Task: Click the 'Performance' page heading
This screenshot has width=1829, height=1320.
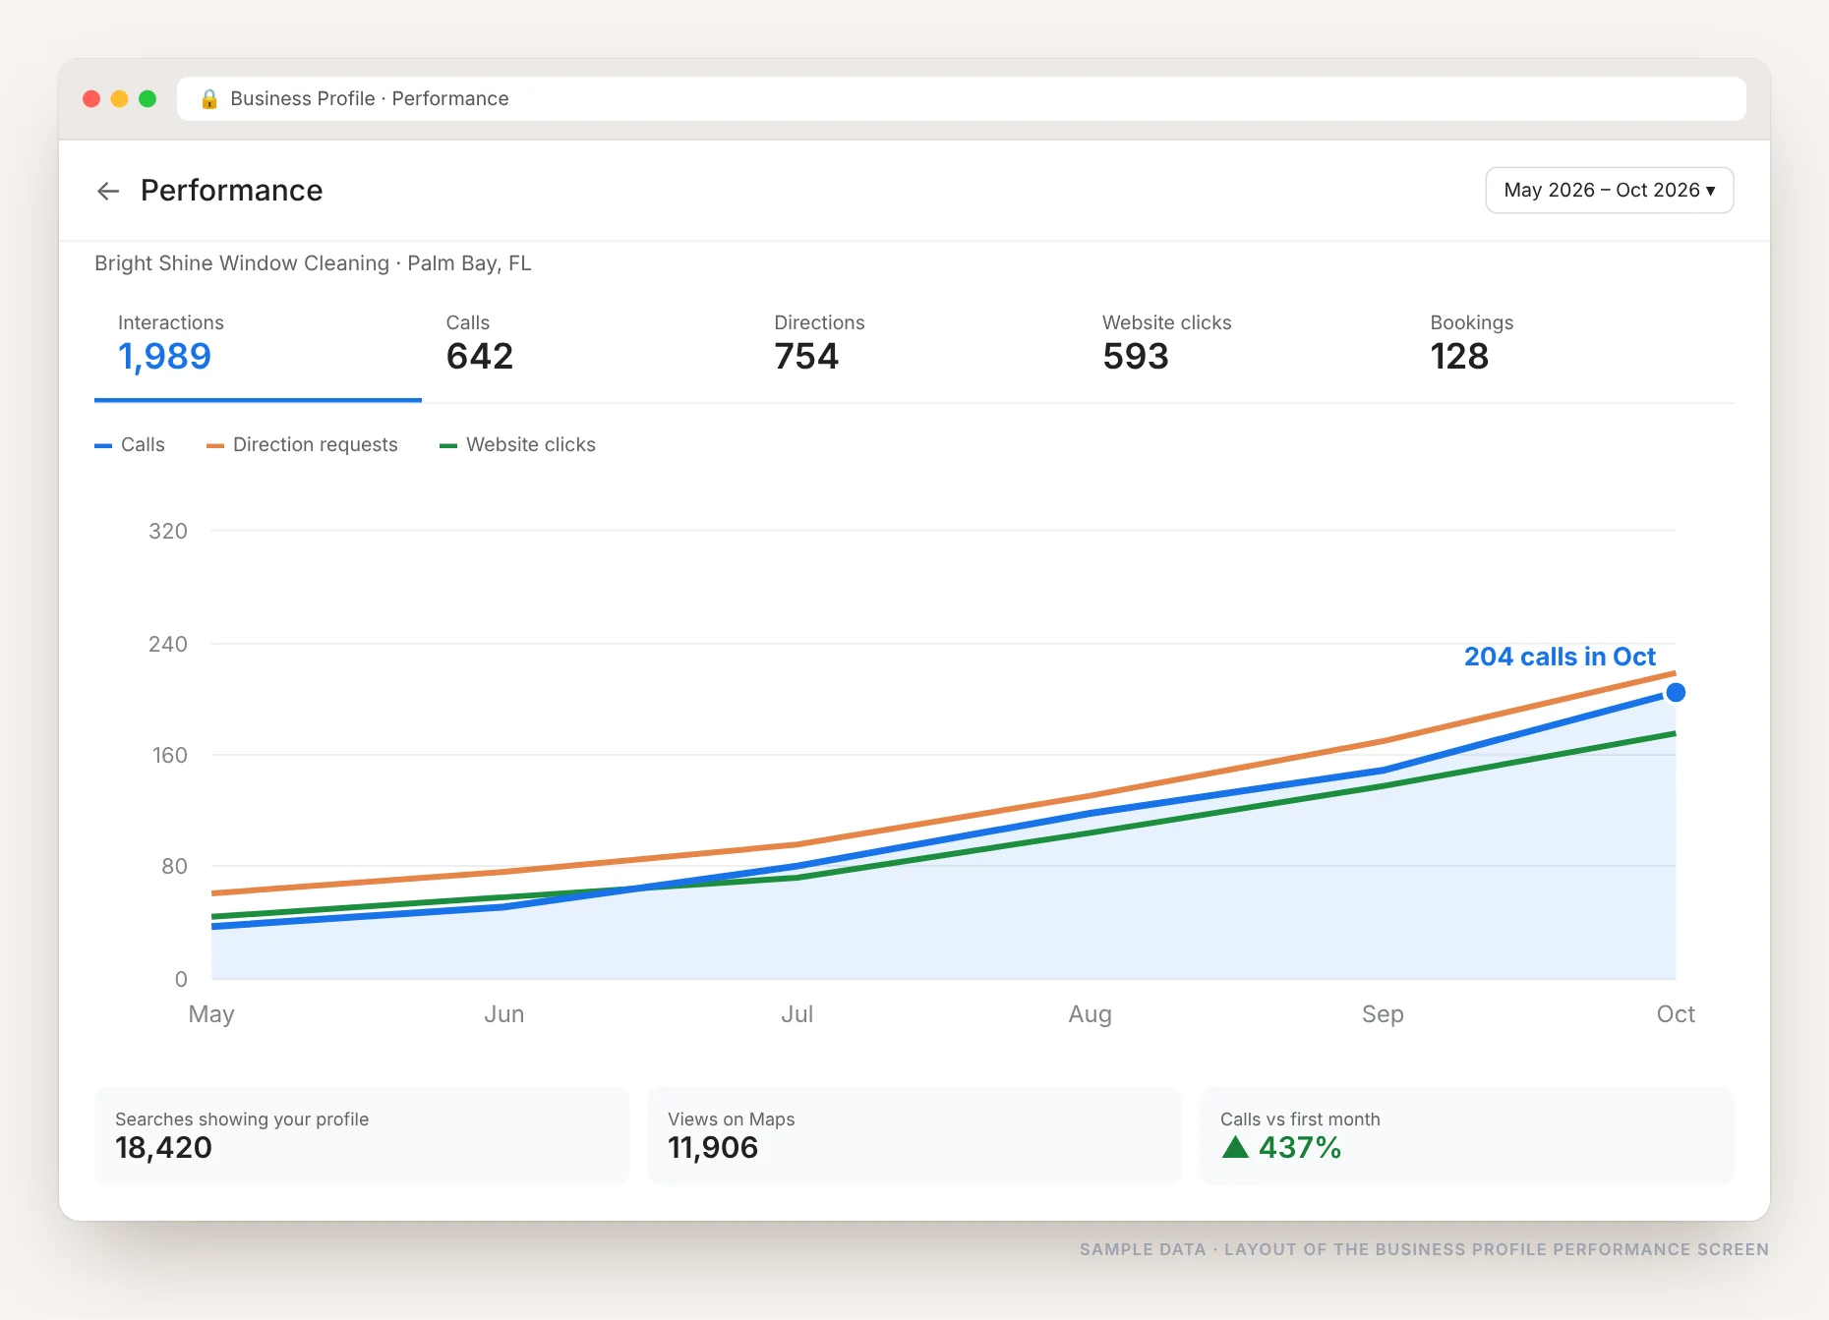Action: pyautogui.click(x=232, y=191)
